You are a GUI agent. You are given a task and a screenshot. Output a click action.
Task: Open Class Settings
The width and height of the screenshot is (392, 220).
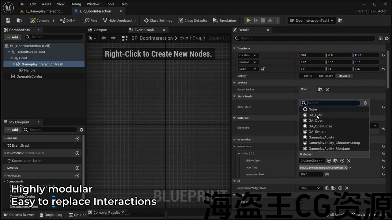coord(158,20)
